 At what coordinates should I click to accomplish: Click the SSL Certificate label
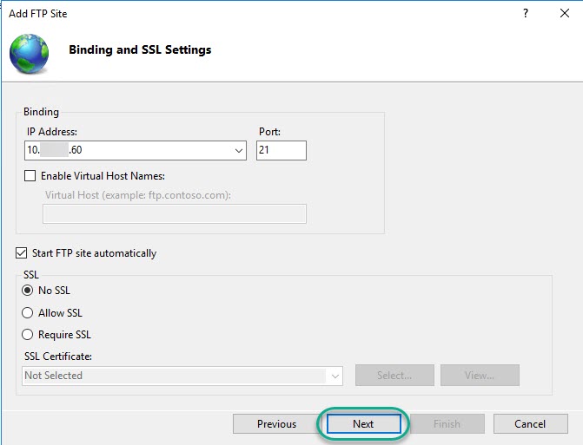[58, 357]
